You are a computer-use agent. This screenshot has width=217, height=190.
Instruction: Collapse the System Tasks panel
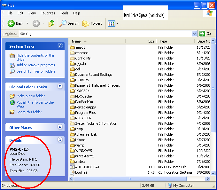pos(60,45)
